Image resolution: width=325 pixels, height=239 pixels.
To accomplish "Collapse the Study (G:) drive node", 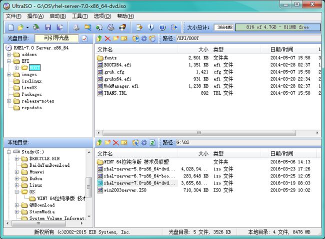I will [x=9, y=152].
